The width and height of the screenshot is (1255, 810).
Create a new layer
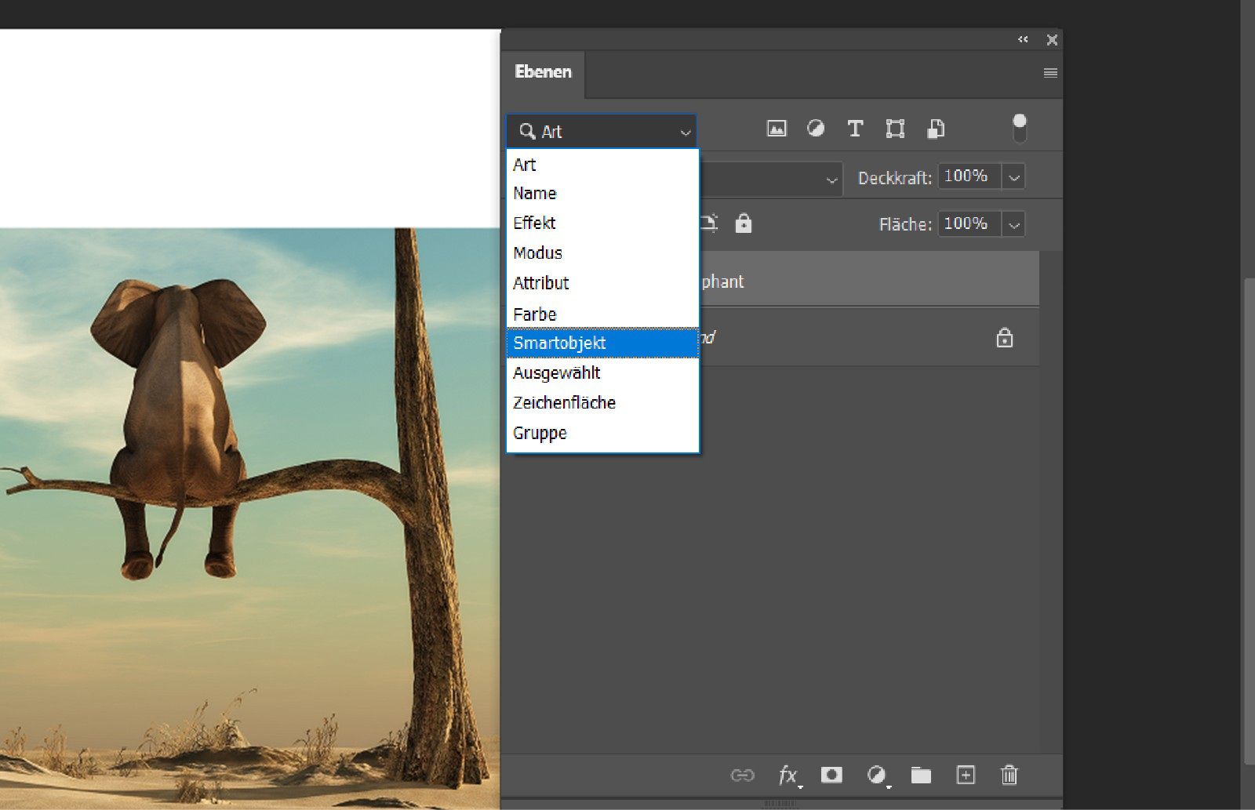966,775
